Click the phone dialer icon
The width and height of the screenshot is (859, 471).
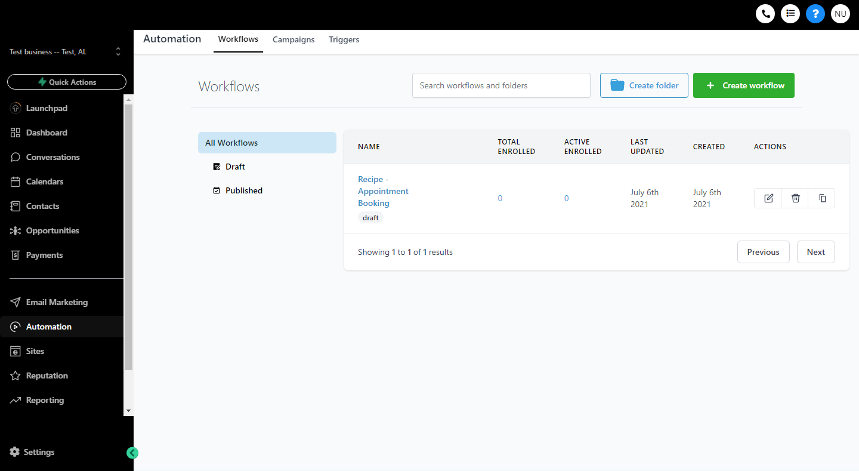(x=765, y=13)
